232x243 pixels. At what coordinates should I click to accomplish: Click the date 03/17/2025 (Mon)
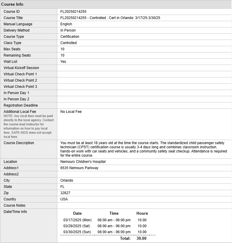point(78,220)
